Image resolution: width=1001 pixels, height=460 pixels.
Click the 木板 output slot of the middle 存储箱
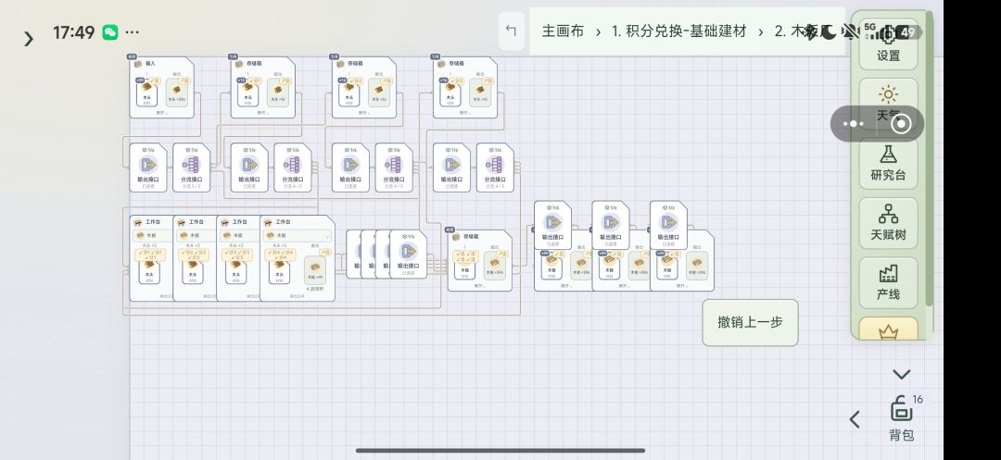495,265
